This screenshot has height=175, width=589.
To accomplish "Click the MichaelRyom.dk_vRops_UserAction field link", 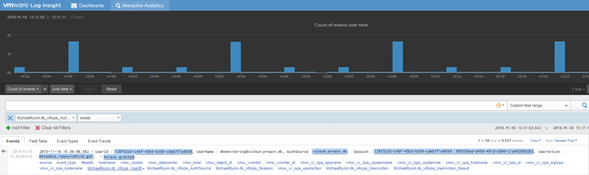I will (x=357, y=169).
